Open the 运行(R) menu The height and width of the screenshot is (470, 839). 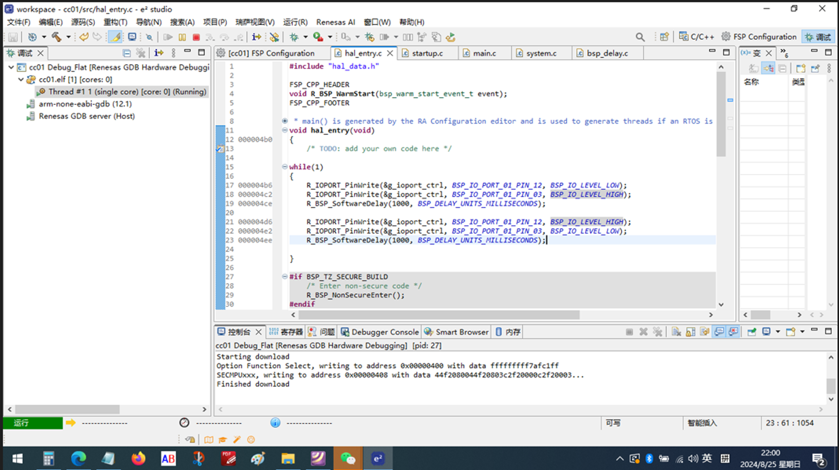point(295,22)
